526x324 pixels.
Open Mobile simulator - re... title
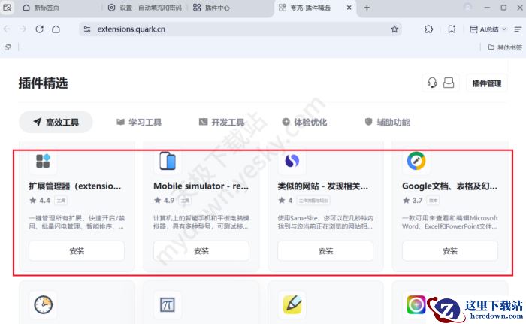[x=201, y=186]
